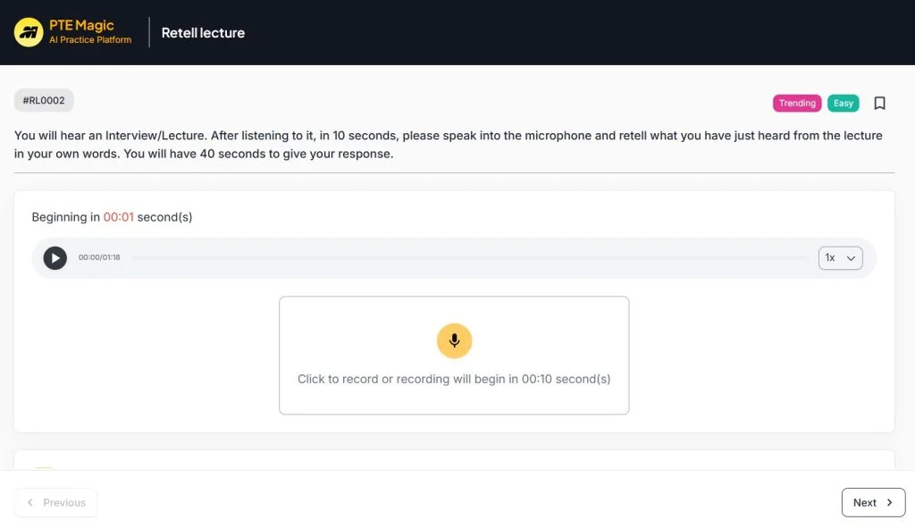Open the PTE Magic brand name link
The image size is (915, 528).
[x=81, y=26]
